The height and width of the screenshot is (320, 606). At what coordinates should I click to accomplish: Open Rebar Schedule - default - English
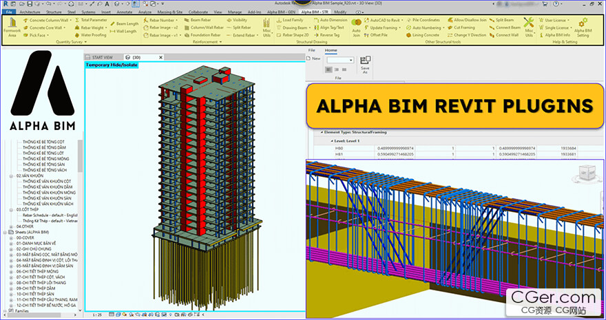(50, 215)
